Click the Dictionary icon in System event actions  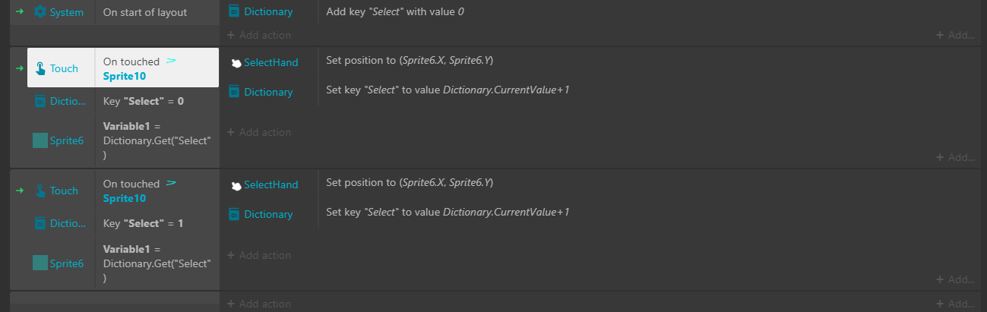[235, 11]
